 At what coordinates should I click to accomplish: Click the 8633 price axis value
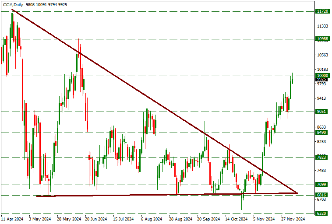click(x=321, y=127)
